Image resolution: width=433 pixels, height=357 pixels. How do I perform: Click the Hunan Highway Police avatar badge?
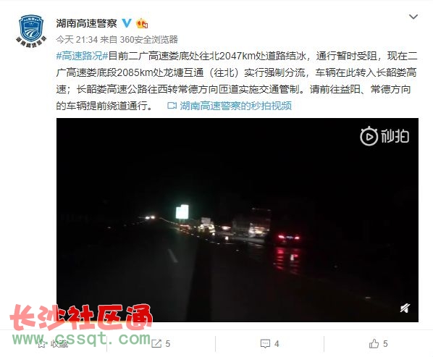31,31
